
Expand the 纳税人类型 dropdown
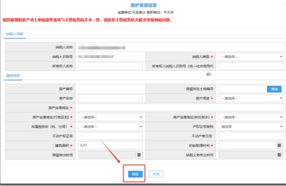tap(251, 57)
